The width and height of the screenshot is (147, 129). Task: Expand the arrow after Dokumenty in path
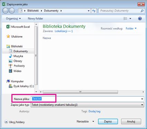tap(61, 11)
